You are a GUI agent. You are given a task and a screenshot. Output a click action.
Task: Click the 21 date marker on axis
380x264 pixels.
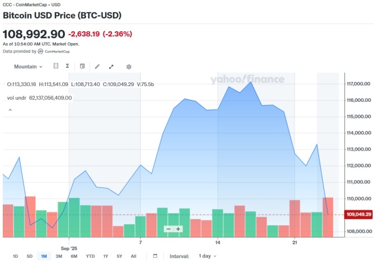pos(294,242)
